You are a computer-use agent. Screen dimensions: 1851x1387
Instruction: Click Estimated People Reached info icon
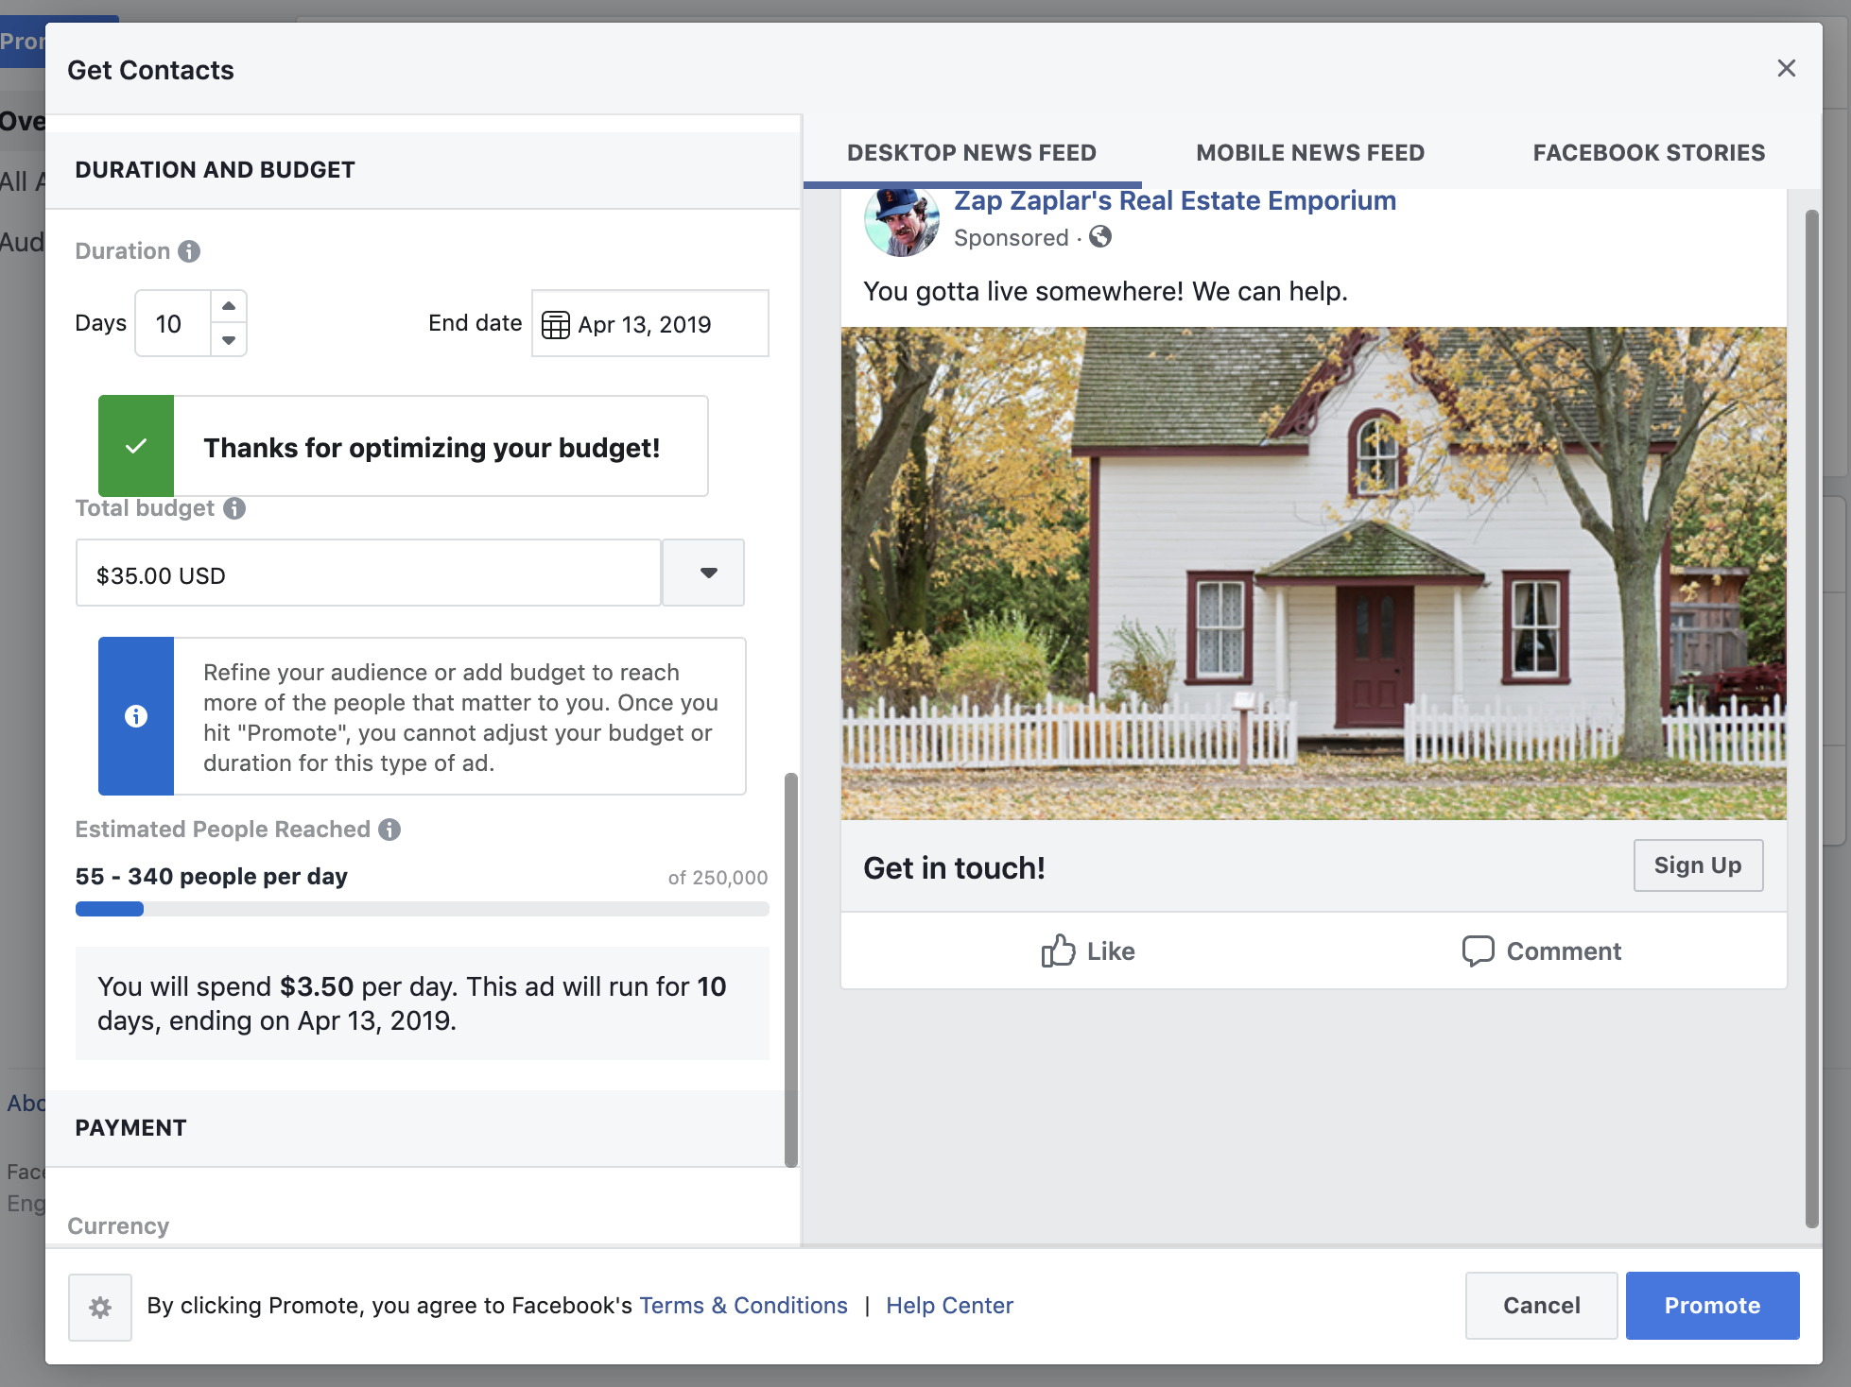[x=389, y=830]
